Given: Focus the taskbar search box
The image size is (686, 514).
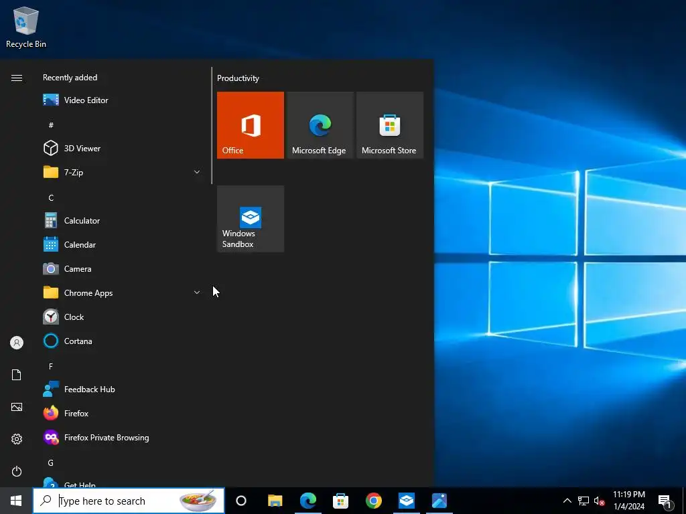Looking at the screenshot, I should pos(129,501).
